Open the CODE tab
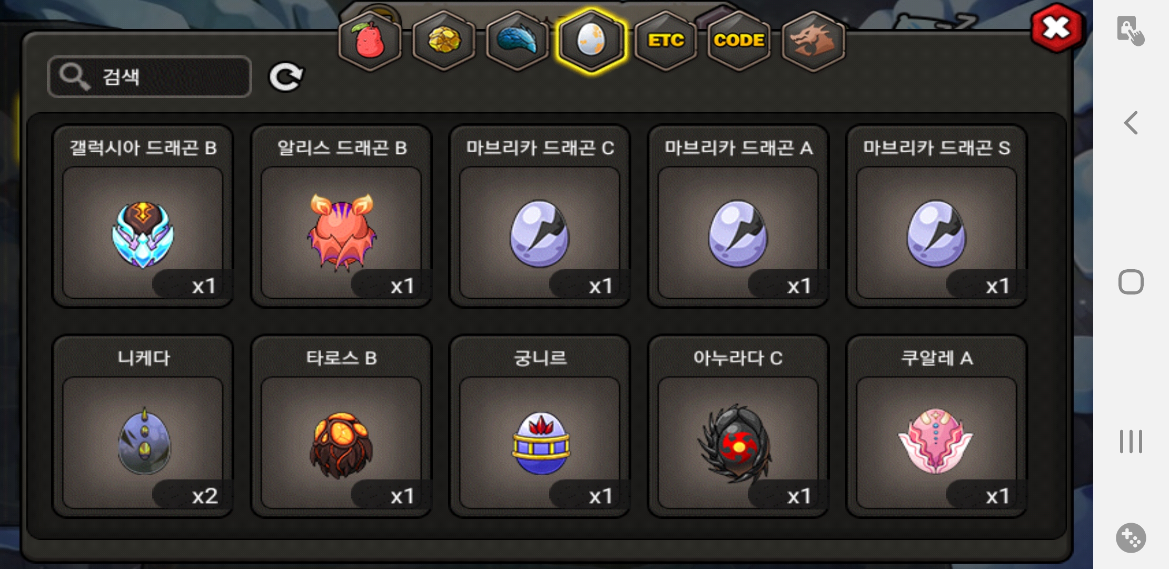Screen dimensions: 1169x569 pos(739,41)
